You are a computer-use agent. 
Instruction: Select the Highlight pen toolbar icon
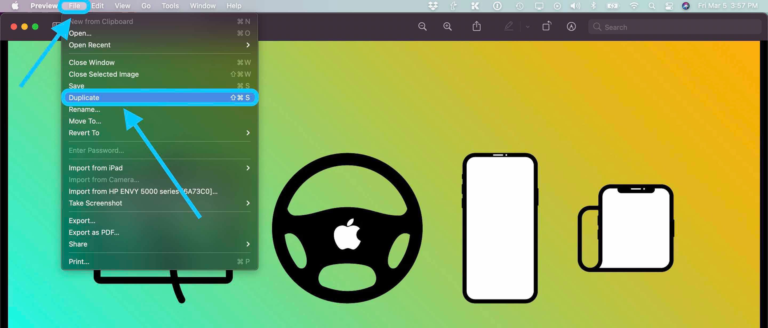pyautogui.click(x=509, y=26)
